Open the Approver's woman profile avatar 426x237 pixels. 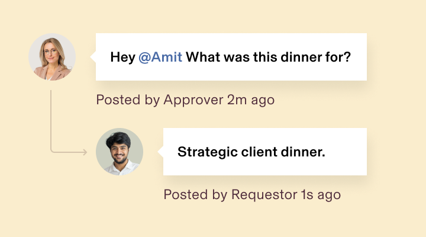click(52, 57)
